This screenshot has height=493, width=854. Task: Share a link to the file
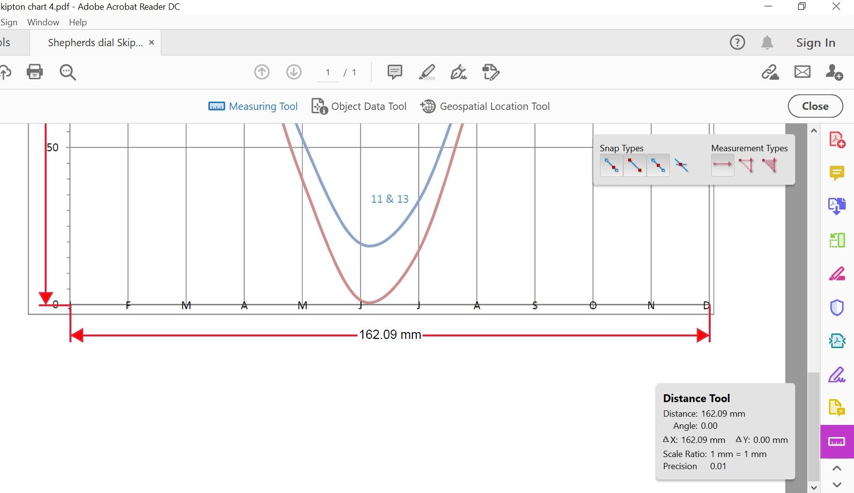pos(770,72)
